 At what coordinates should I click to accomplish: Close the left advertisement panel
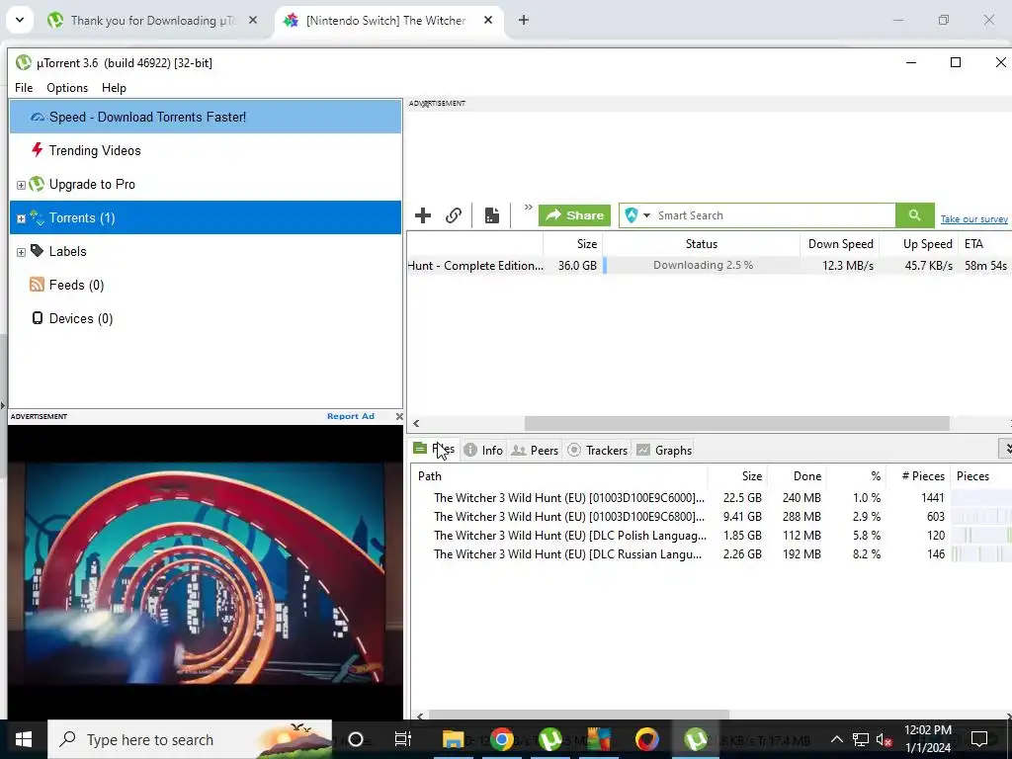pos(399,416)
